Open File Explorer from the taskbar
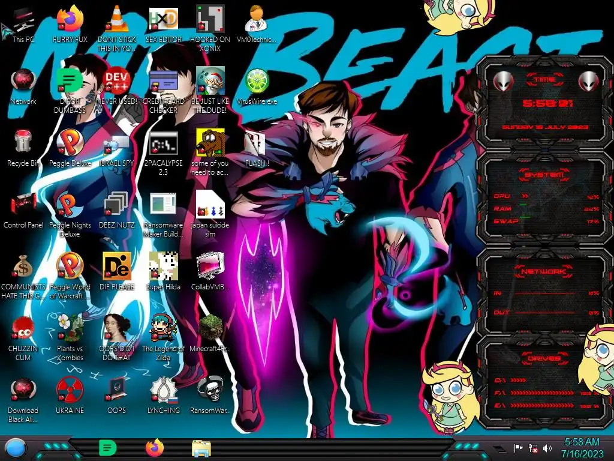 click(x=201, y=448)
